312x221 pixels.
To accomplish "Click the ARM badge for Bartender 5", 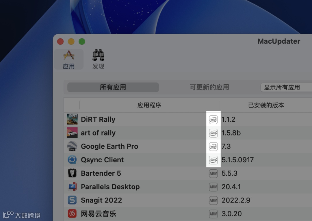I will [x=213, y=173].
